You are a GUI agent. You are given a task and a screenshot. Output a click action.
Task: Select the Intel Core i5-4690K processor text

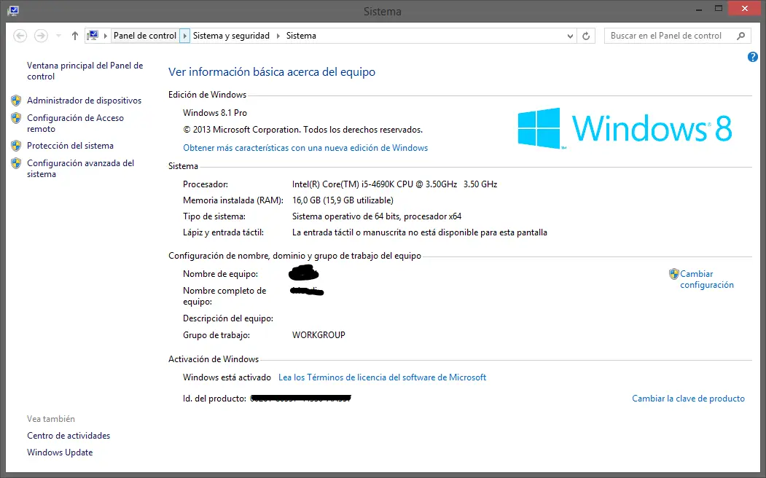click(x=395, y=184)
